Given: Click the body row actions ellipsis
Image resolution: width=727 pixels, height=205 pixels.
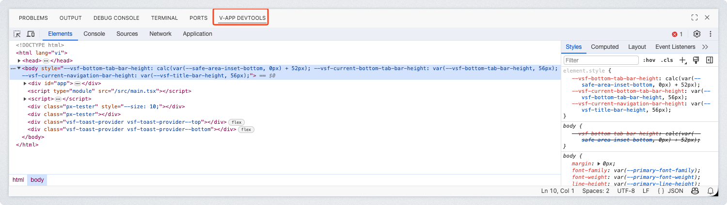Looking at the screenshot, I should click(13, 69).
